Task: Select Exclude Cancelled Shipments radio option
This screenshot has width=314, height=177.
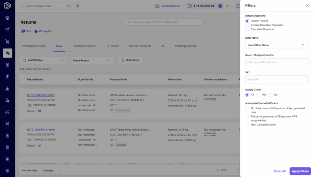Action: pos(247,25)
